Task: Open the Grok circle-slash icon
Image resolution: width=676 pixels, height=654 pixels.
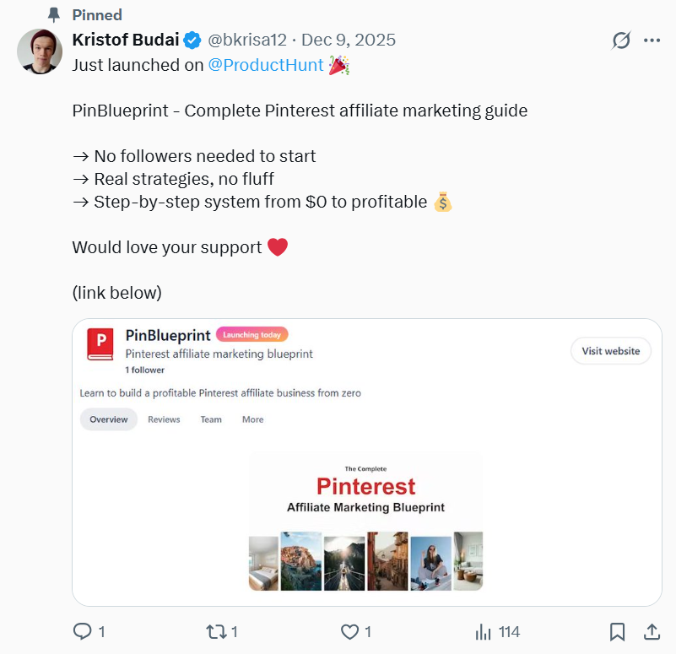Action: [621, 41]
